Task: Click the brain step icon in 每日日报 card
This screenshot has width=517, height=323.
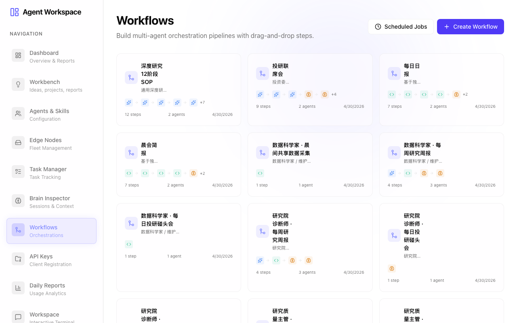Action: click(x=456, y=94)
